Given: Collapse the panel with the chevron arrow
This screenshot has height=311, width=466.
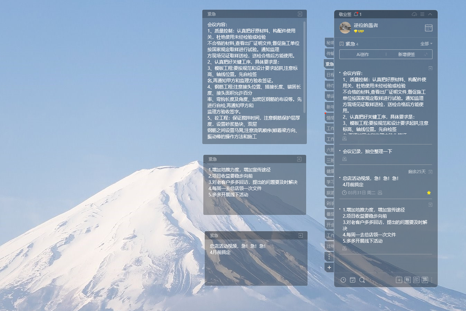Looking at the screenshot, I should click(x=430, y=14).
